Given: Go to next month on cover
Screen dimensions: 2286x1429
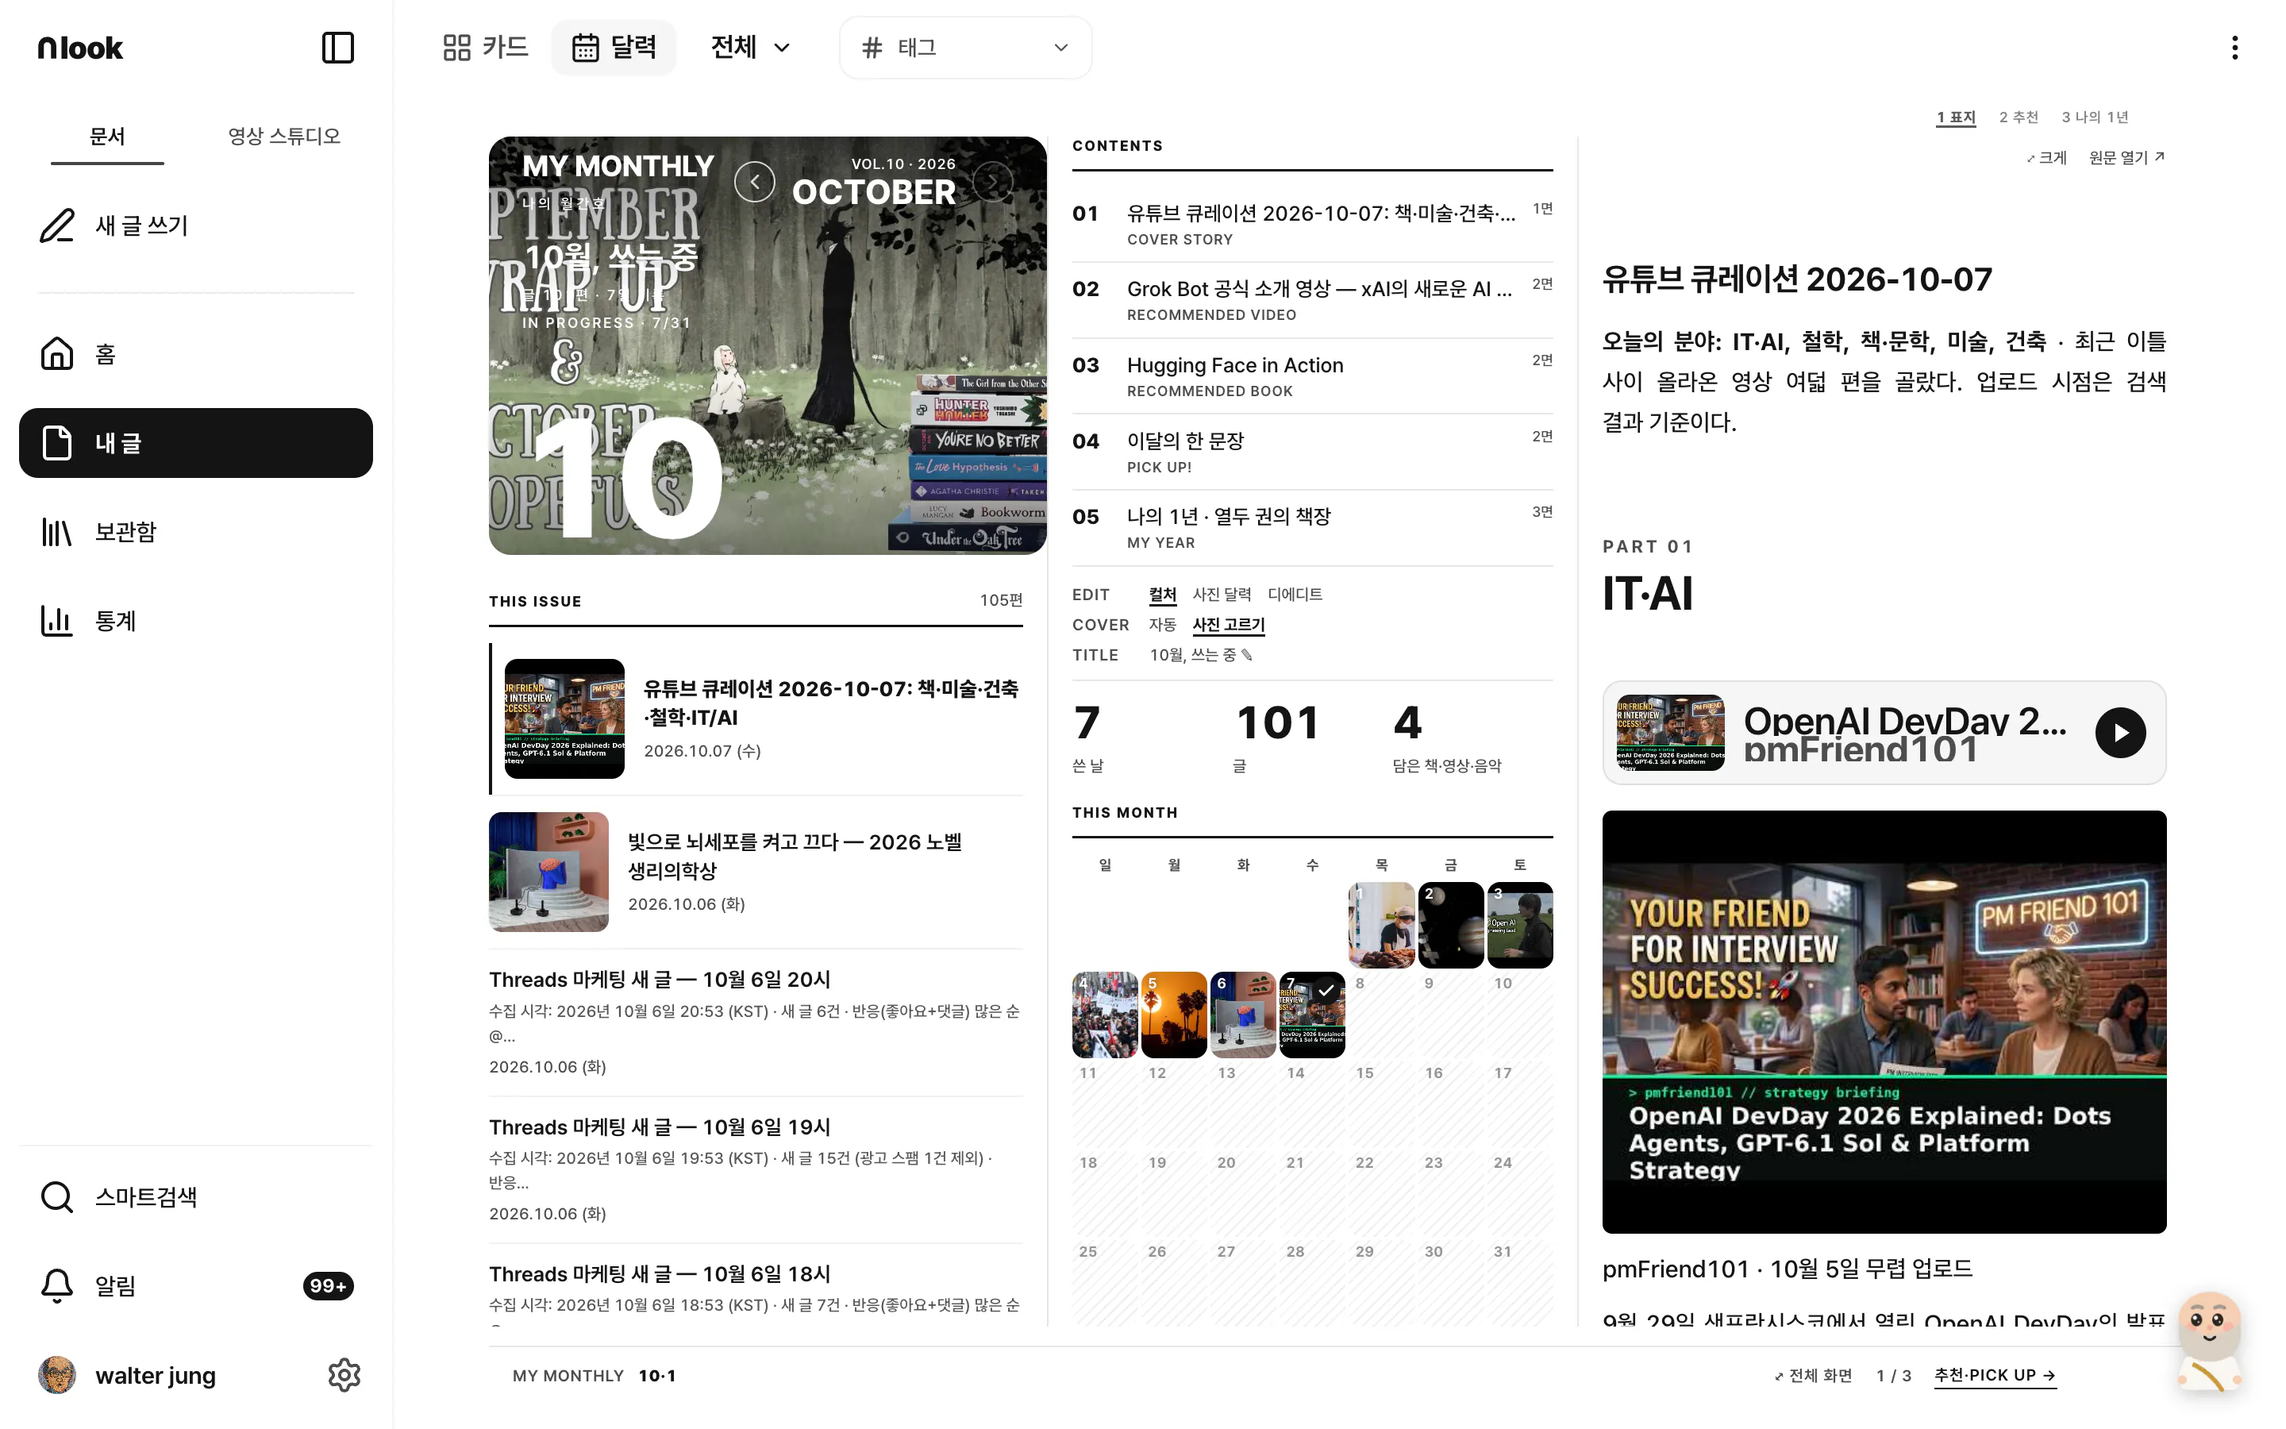Looking at the screenshot, I should pos(993,182).
